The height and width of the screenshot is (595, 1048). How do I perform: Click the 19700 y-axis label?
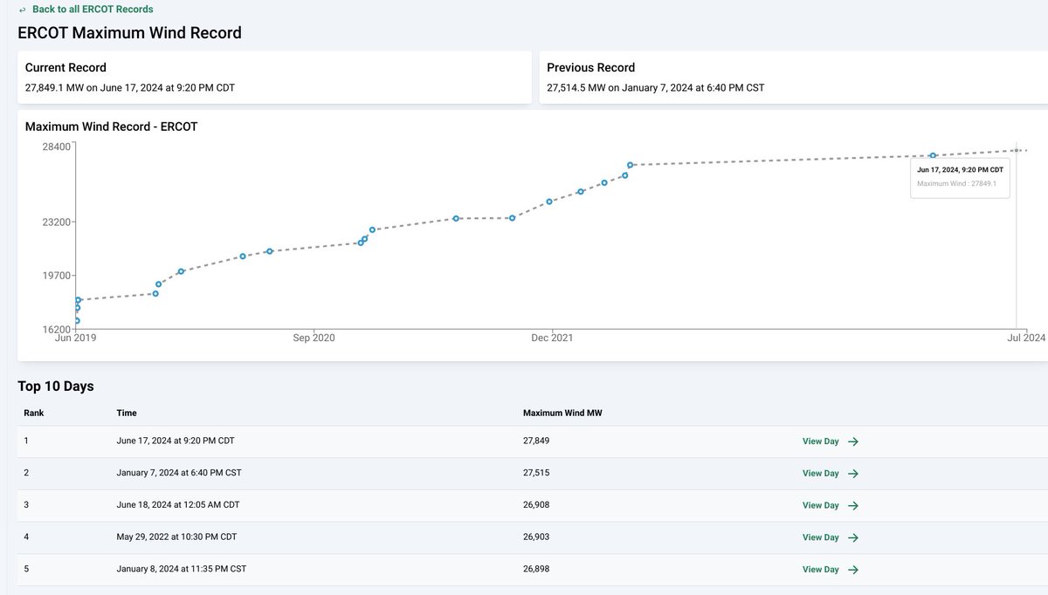57,276
